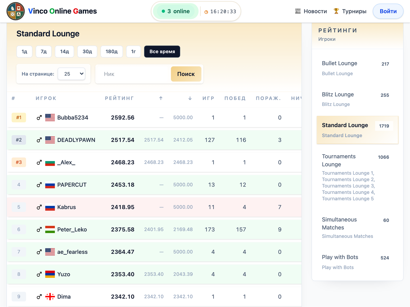Open Simultaneous Matches ratings in sidebar
The height and width of the screenshot is (307, 410).
(357, 228)
